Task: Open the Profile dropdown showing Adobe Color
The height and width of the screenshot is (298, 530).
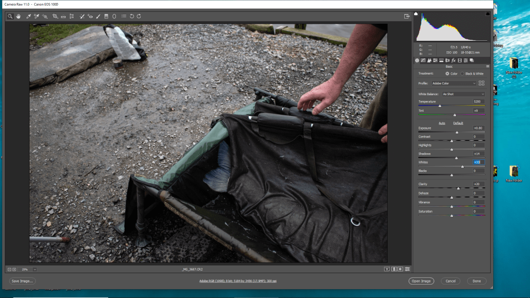Action: (454, 83)
